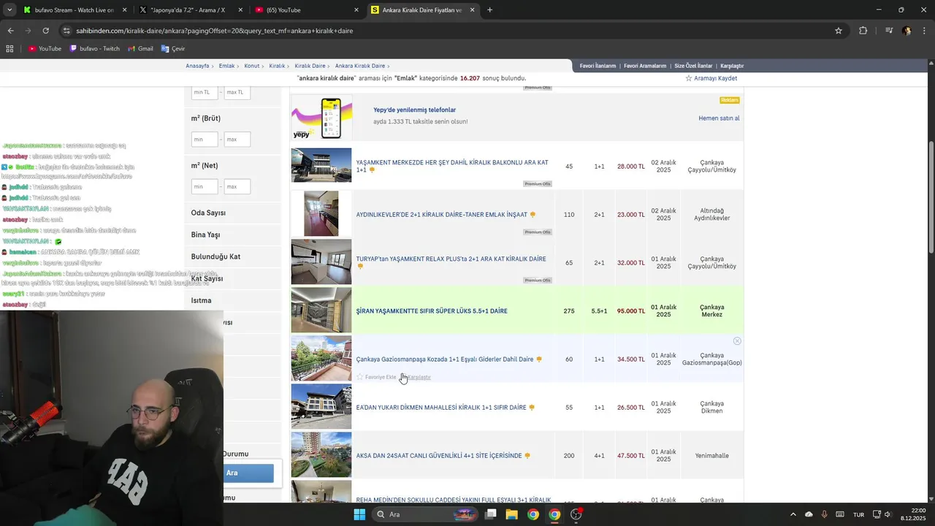Viewport: 935px width, 526px height.
Task: Click the max TL price field
Action: pos(237,92)
